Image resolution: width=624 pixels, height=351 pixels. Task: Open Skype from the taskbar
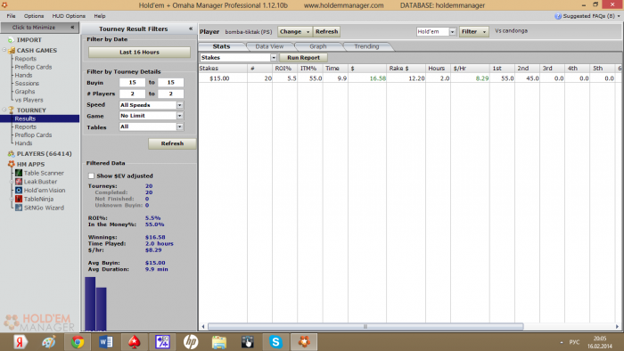[275, 342]
